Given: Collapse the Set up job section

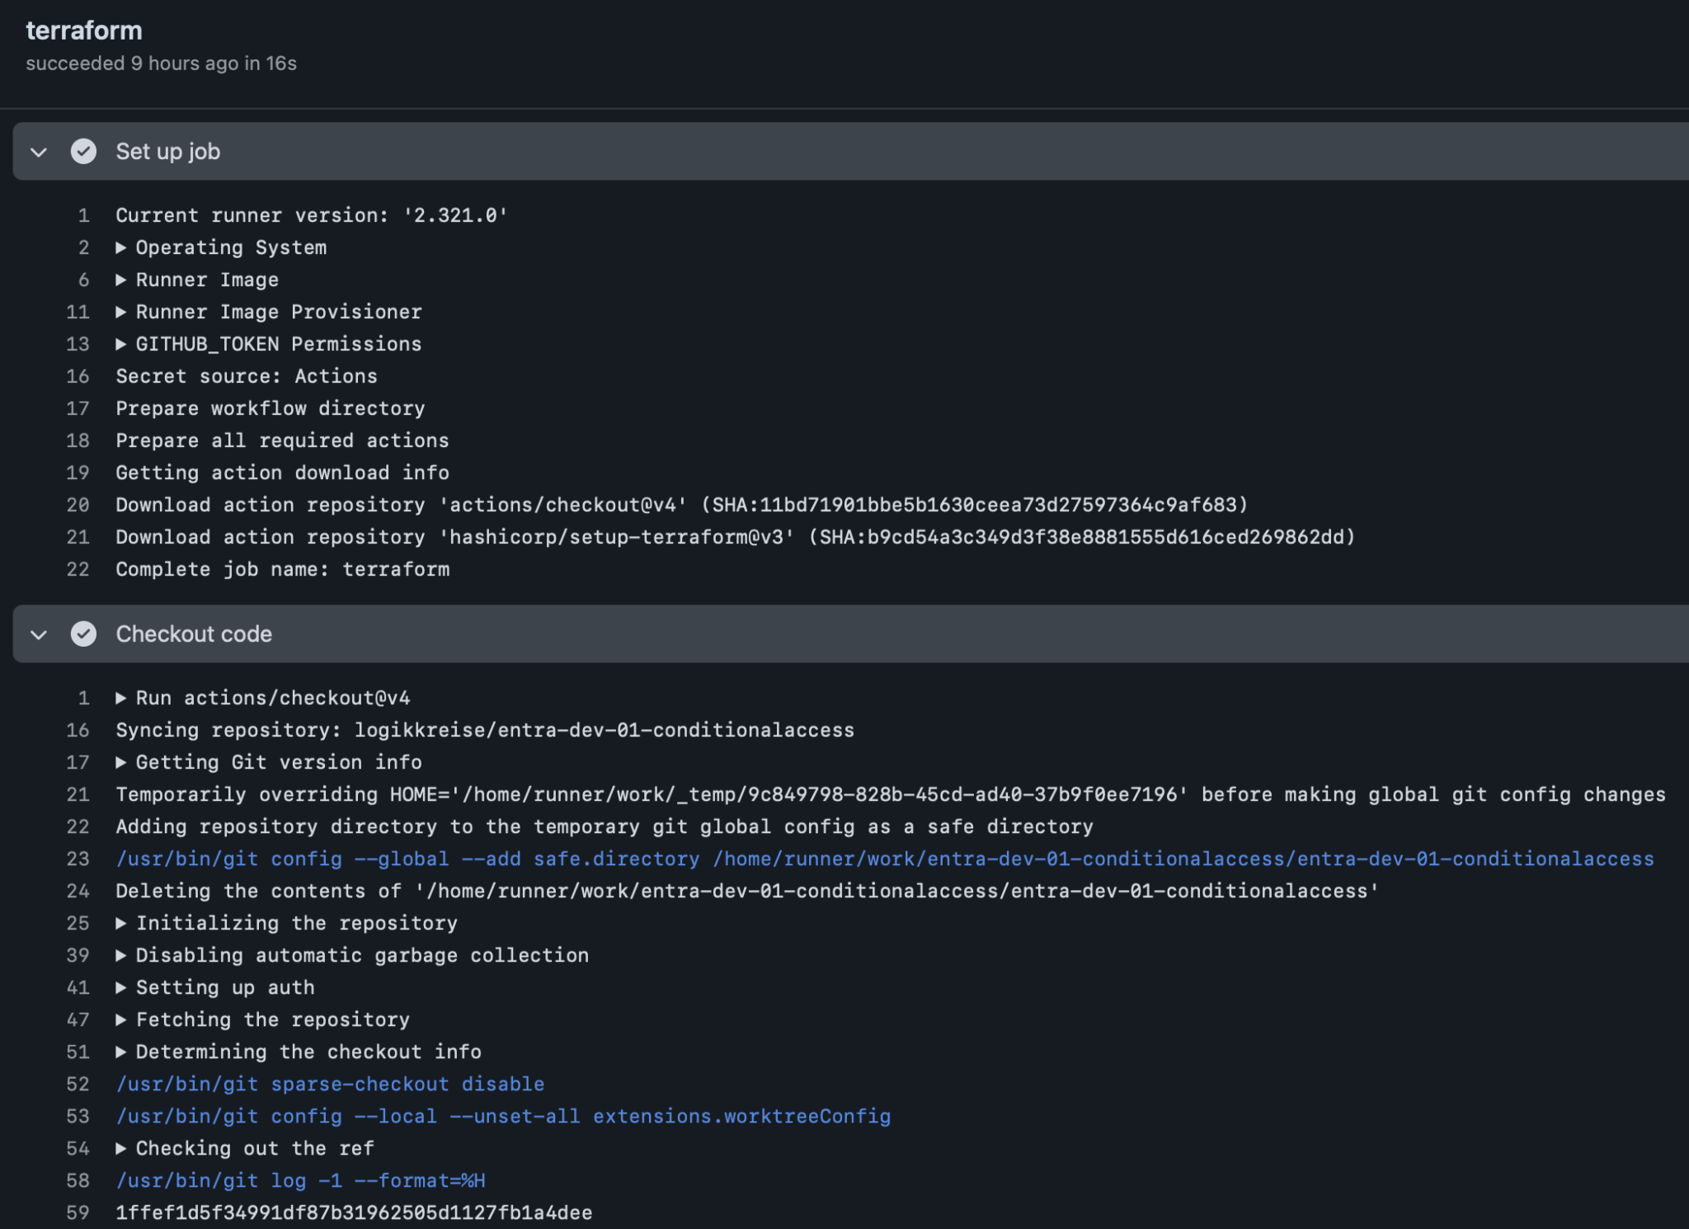Looking at the screenshot, I should [37, 152].
